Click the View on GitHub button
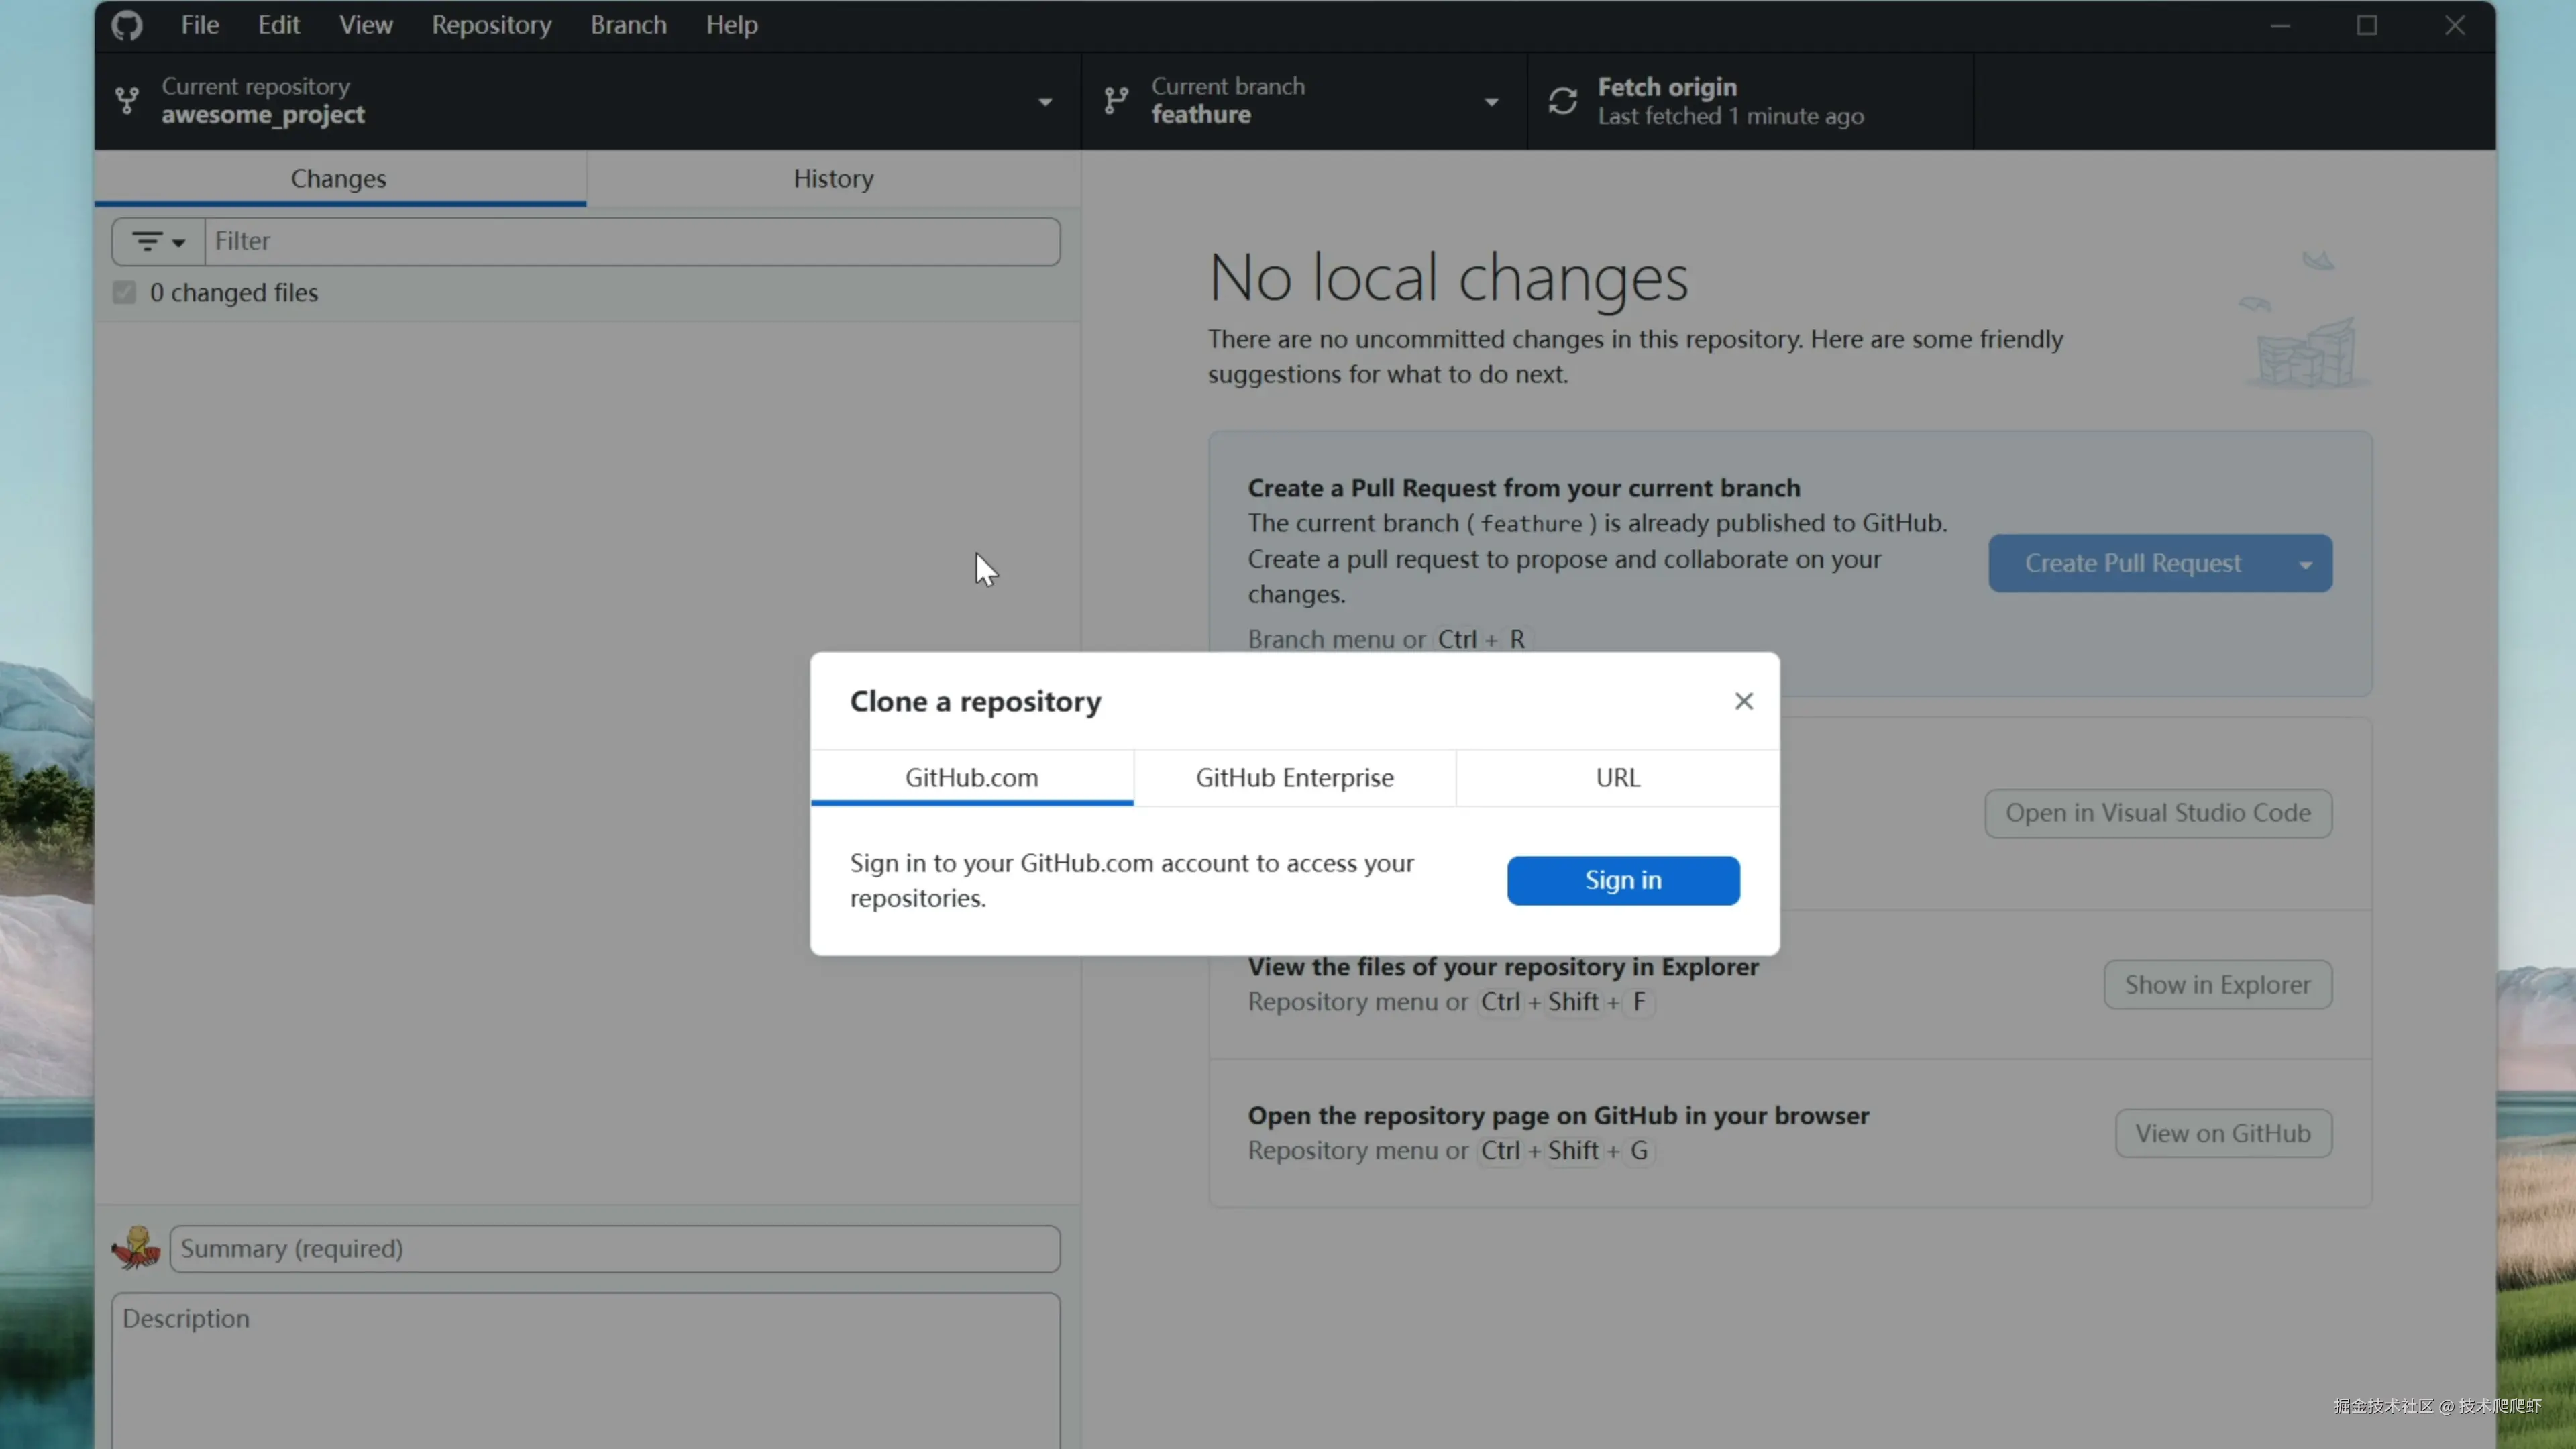Viewport: 2576px width, 1449px height. (2223, 1133)
